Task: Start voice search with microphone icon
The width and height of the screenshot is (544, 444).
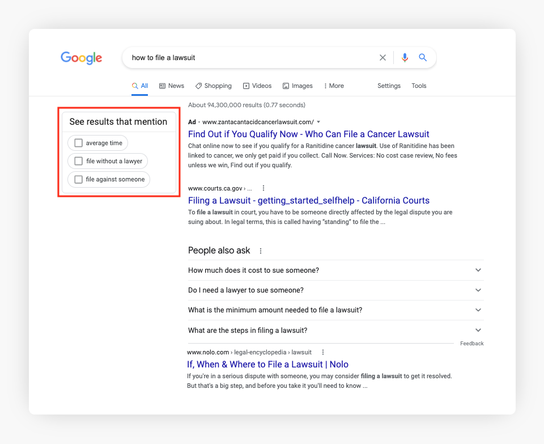Action: click(x=405, y=58)
